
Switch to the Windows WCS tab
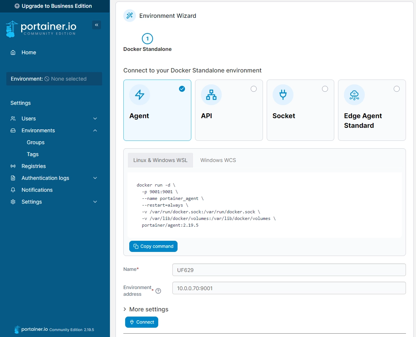coord(218,160)
